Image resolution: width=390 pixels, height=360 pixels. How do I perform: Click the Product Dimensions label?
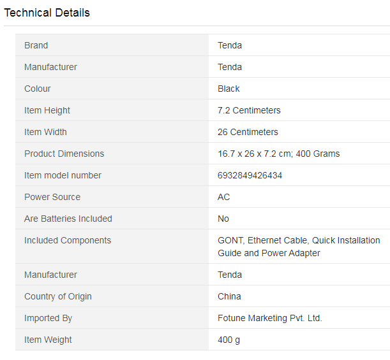[64, 154]
